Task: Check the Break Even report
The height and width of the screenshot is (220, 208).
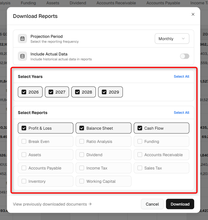Action: (x=45, y=141)
